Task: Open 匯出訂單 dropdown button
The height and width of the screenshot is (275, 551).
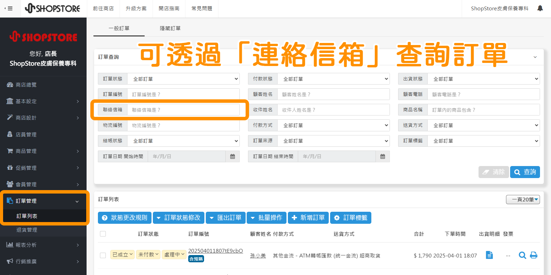Action: click(226, 218)
